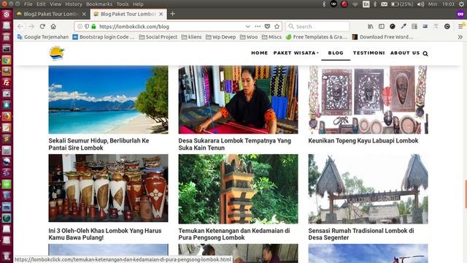Viewport: 467px width, 263px height.
Task: Open FileZilla from the dock
Action: [7, 83]
